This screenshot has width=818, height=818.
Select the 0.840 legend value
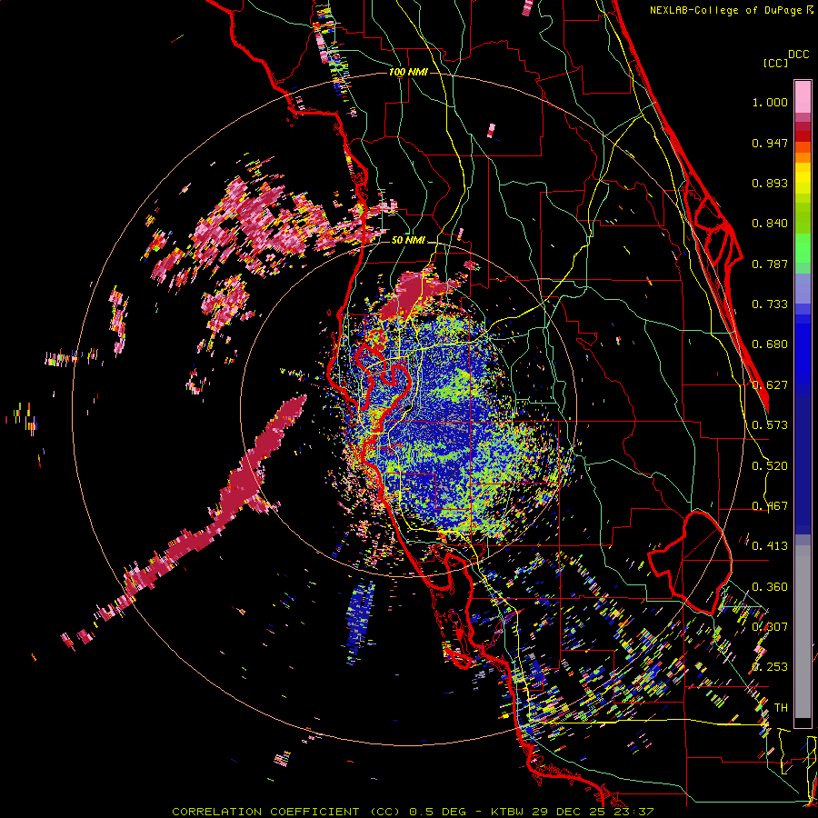pos(770,224)
